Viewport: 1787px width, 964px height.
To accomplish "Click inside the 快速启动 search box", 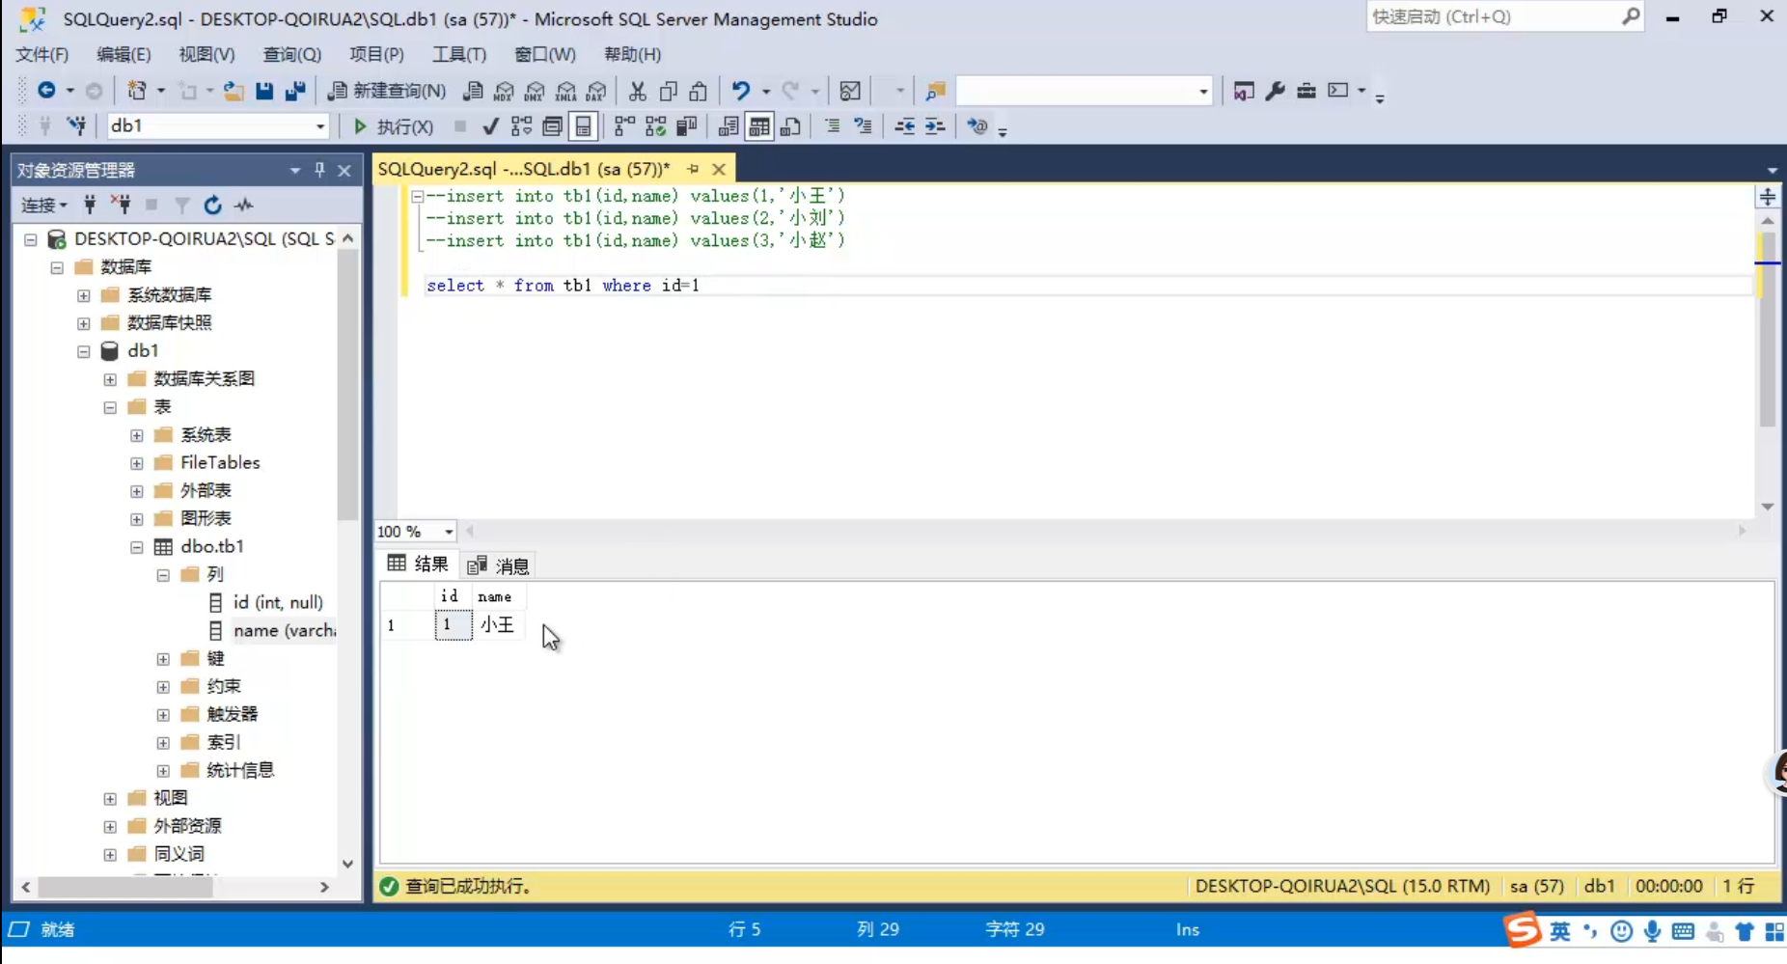I will [1493, 16].
